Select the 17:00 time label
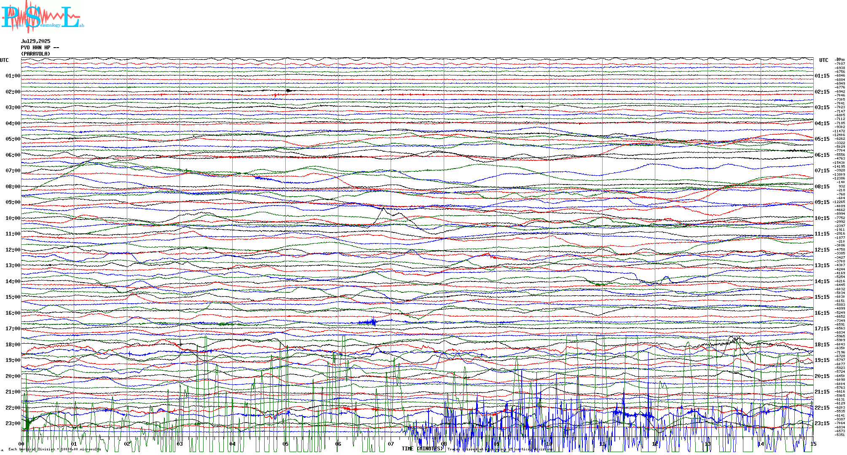Screen dimensions: 847x455 click(13, 329)
